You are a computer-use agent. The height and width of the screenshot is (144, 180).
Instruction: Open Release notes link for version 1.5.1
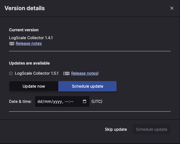tap(84, 73)
